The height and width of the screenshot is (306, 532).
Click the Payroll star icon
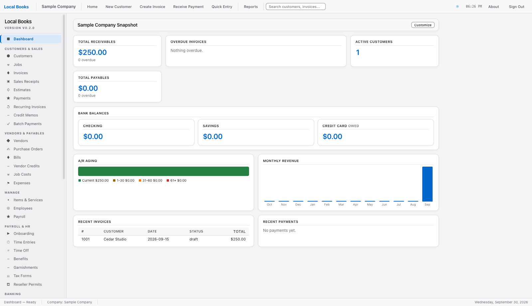pos(8,217)
